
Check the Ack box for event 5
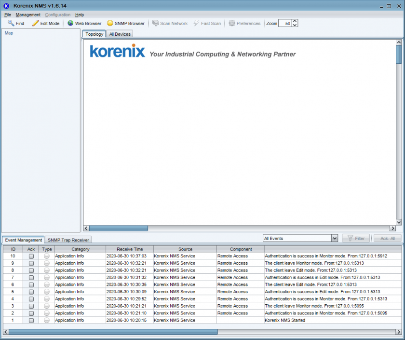31,292
